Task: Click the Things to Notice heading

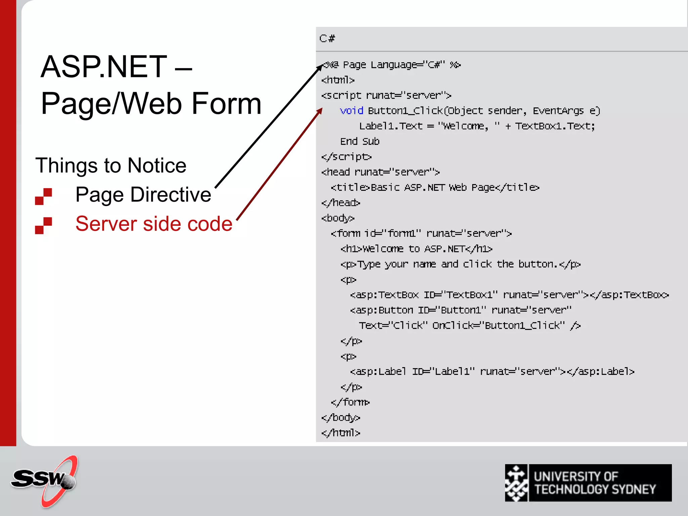Action: [x=111, y=165]
